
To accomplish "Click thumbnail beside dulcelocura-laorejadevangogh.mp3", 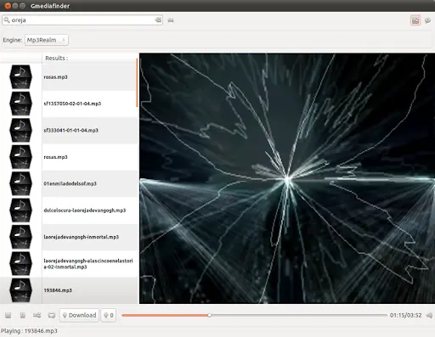I will 20,211.
